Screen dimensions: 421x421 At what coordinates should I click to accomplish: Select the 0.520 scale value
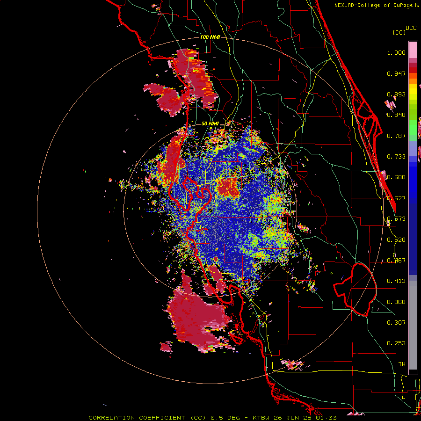396,240
